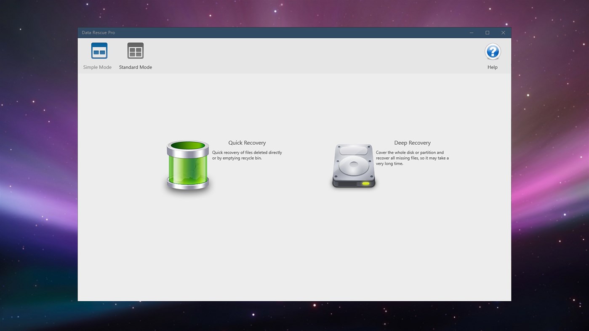The image size is (589, 331).
Task: Switch to Standard Mode
Action: coord(136,56)
